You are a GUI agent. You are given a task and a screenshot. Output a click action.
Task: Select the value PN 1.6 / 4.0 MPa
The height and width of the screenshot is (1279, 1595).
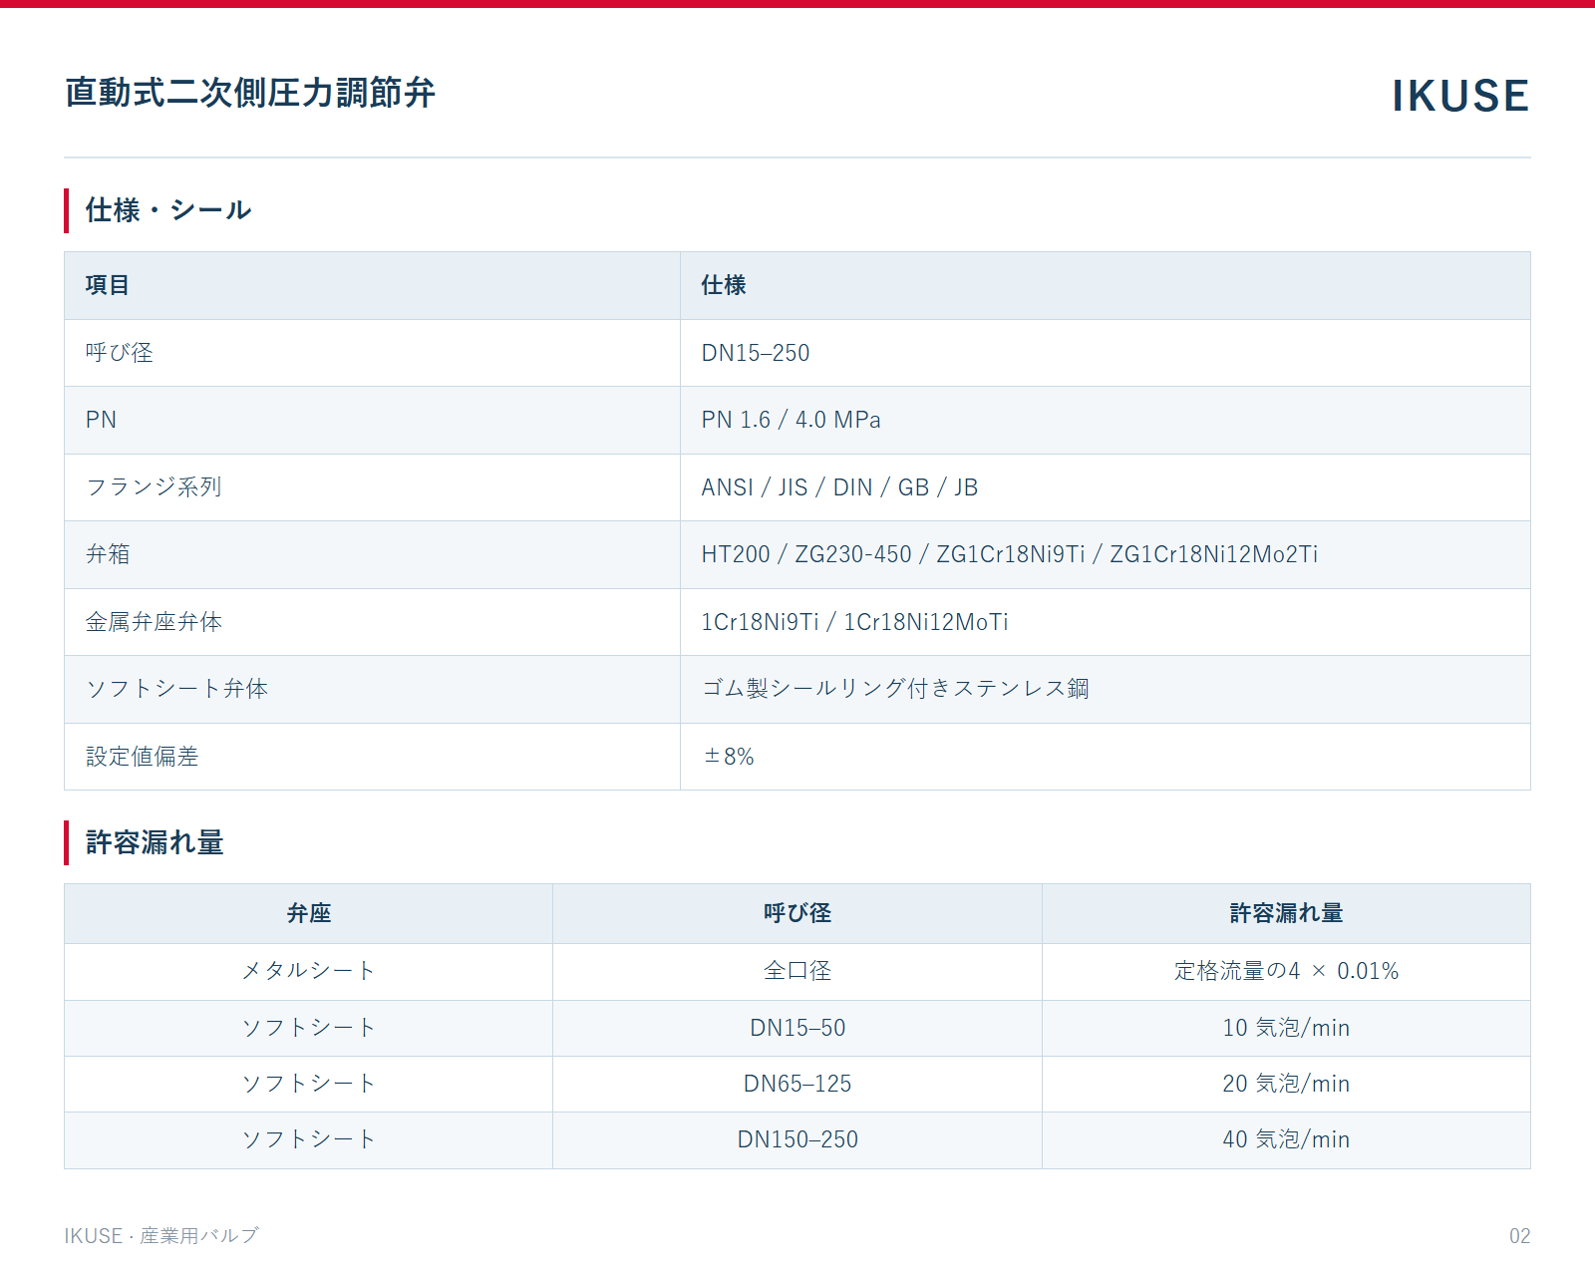click(792, 420)
